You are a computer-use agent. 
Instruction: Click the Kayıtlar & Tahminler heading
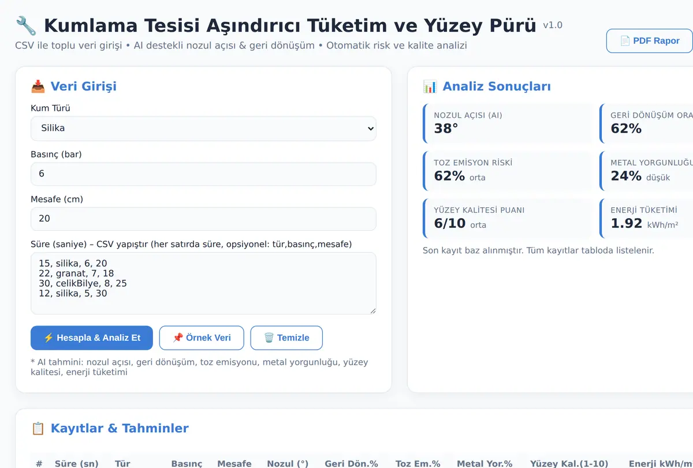point(120,429)
